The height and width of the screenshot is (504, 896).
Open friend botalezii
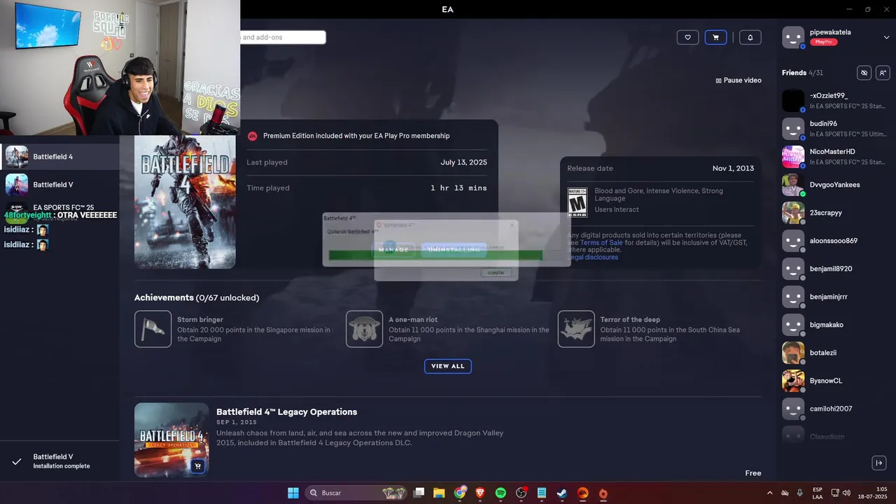tap(836, 353)
